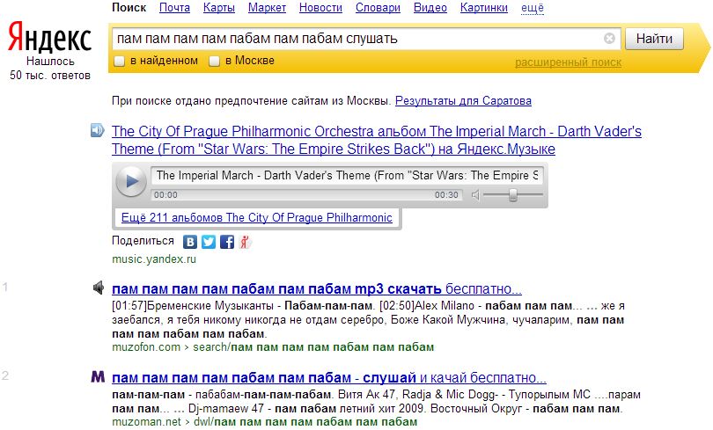Click the speaker icon next to the Imperial March result
This screenshot has height=430, width=713.
pos(98,130)
